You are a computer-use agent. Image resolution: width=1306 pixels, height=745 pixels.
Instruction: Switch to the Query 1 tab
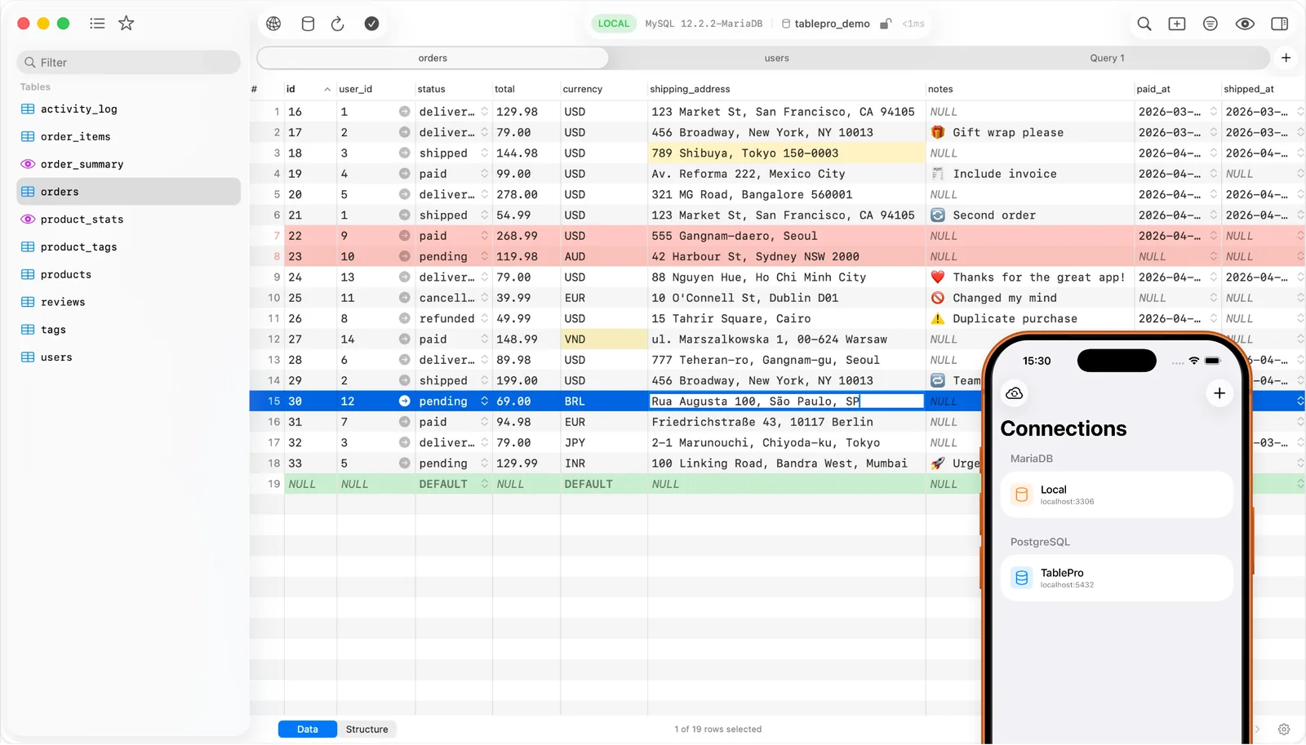tap(1107, 58)
